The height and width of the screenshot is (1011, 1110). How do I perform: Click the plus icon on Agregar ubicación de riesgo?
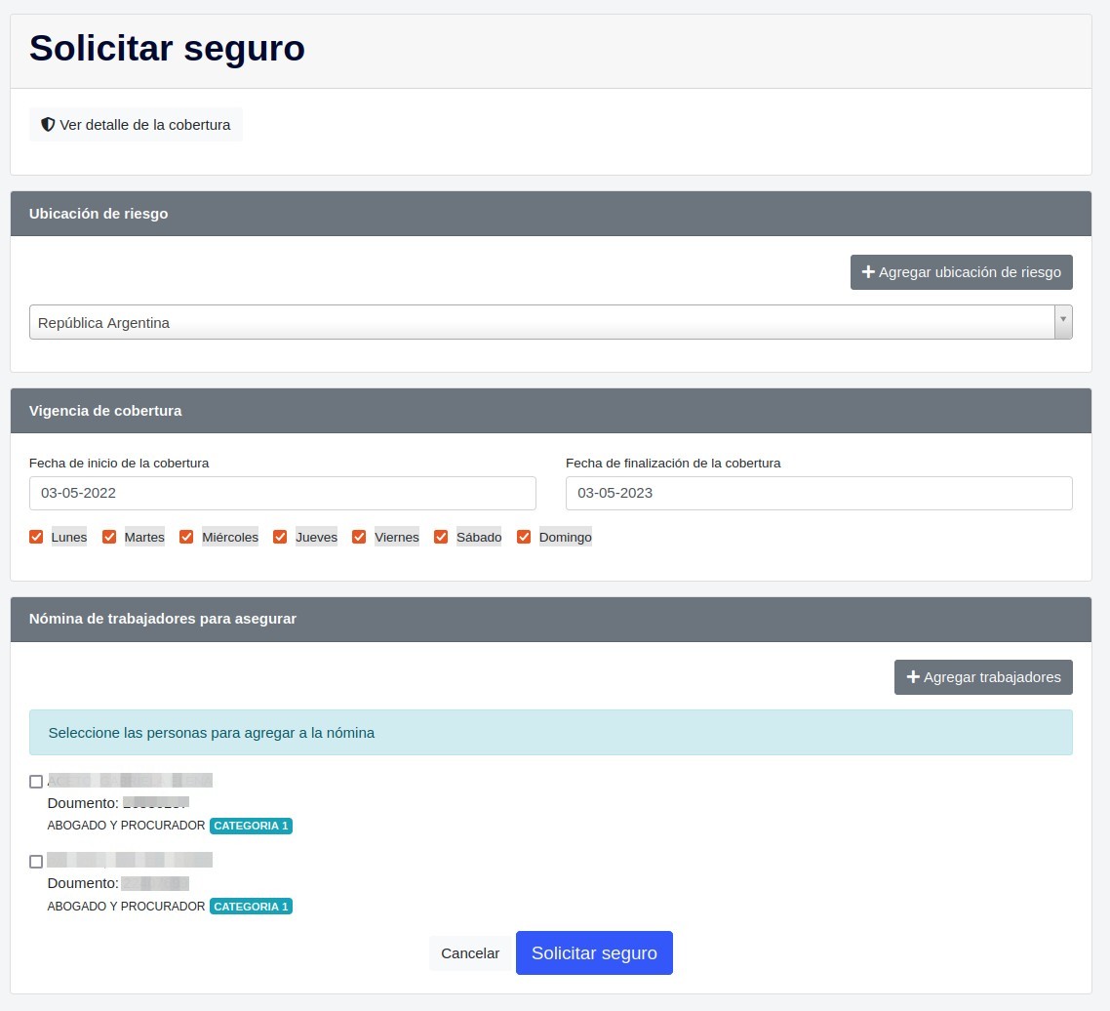pyautogui.click(x=868, y=272)
